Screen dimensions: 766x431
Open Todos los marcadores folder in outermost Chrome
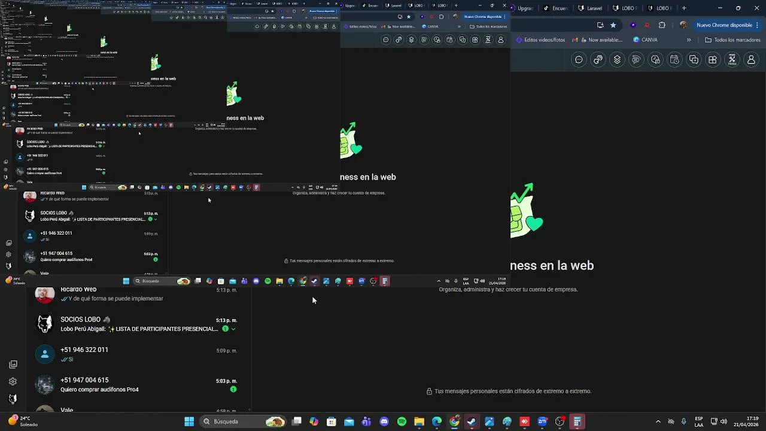point(732,40)
